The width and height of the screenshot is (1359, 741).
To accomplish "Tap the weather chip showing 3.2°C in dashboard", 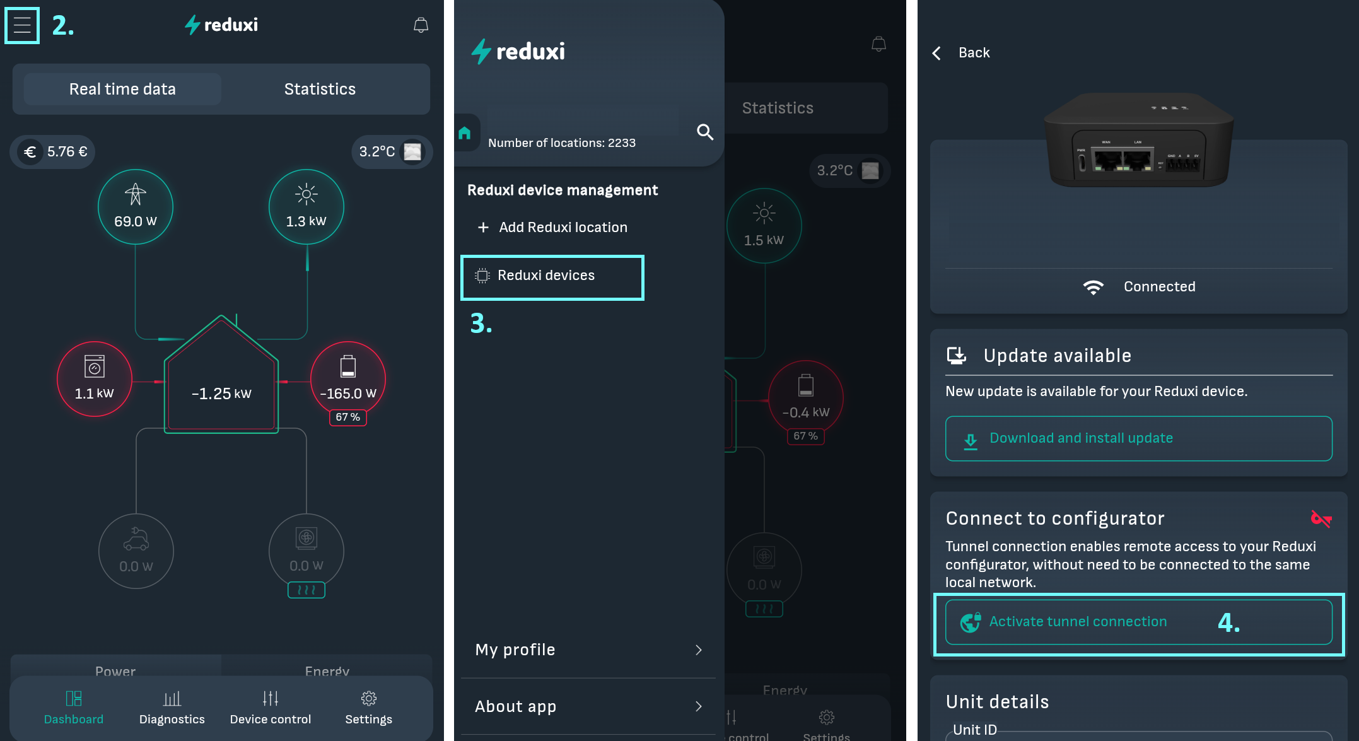I will point(392,151).
